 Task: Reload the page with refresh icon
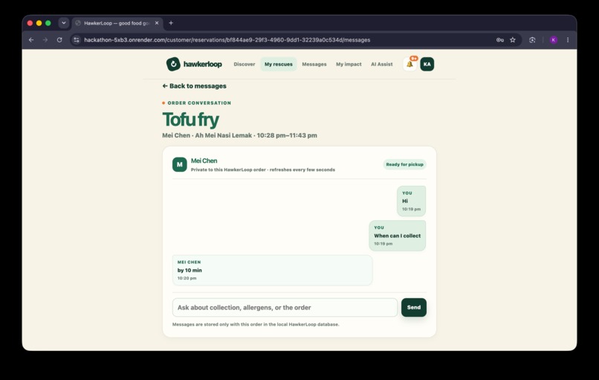coord(59,39)
